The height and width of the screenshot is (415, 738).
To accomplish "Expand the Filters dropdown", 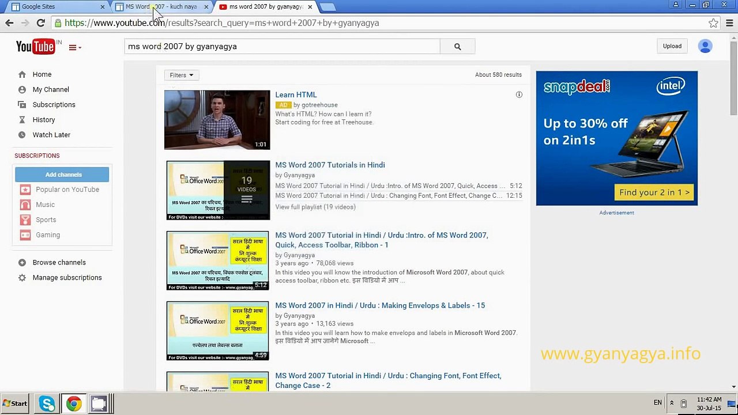I will coord(181,75).
